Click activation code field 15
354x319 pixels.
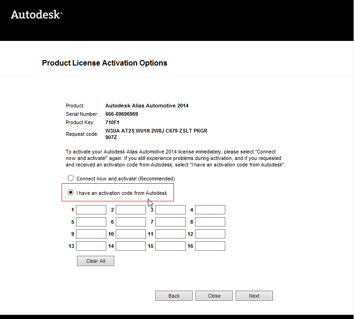pos(170,246)
